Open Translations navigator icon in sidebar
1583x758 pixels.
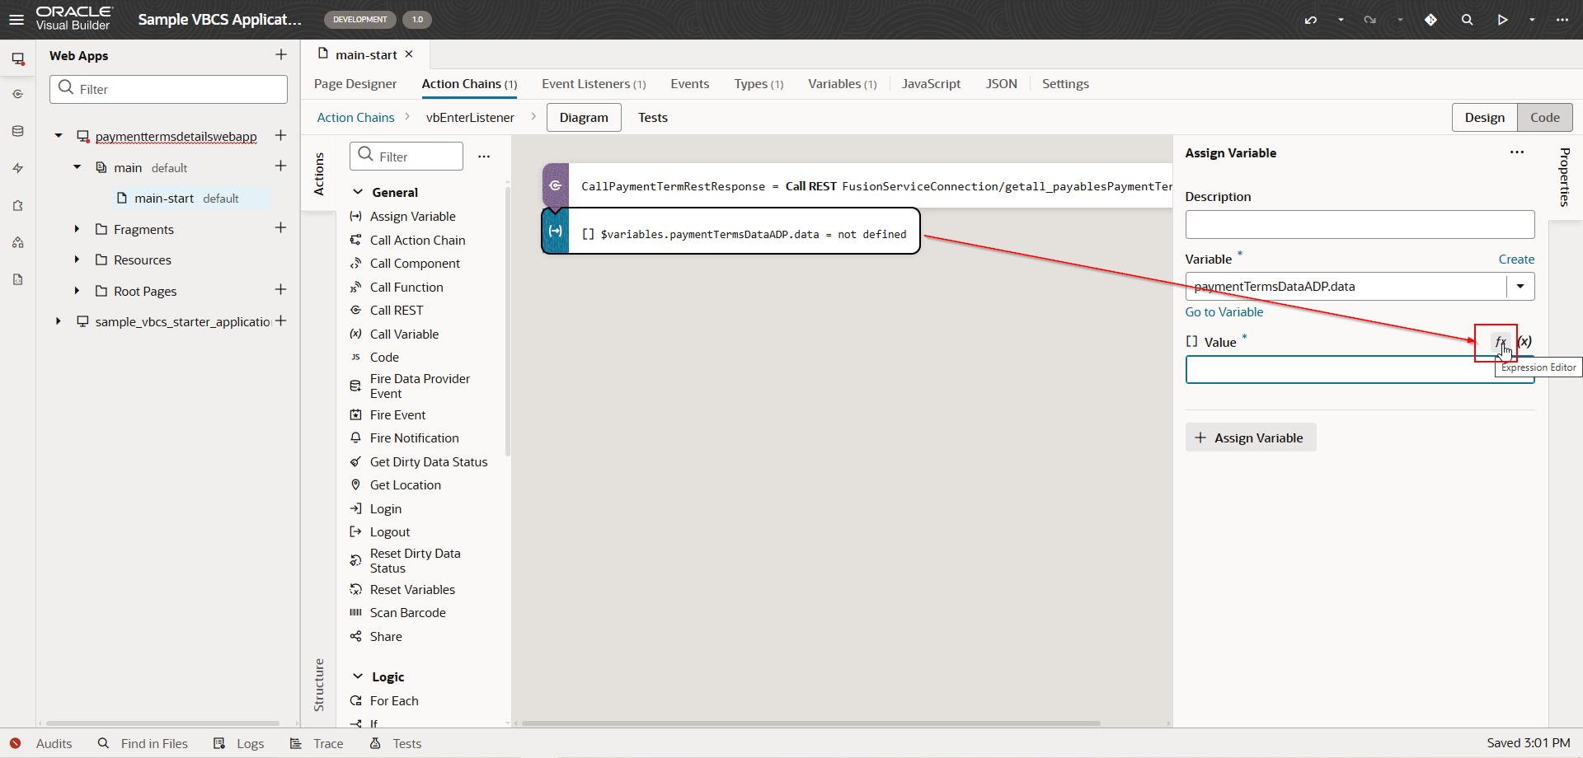tap(17, 279)
